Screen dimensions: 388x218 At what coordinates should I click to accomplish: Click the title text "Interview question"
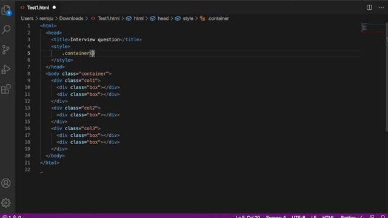click(95, 39)
